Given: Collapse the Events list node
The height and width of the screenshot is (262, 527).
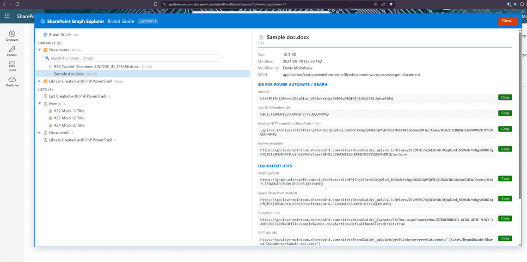Looking at the screenshot, I should 40,104.
